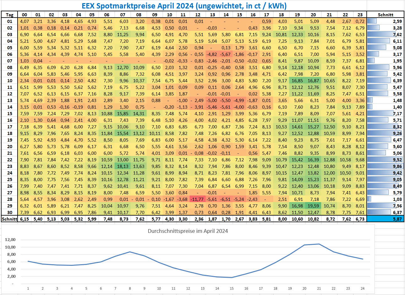
Task: Click the data bar for day 28 in Schnitt column
Action: (x=369, y=199)
